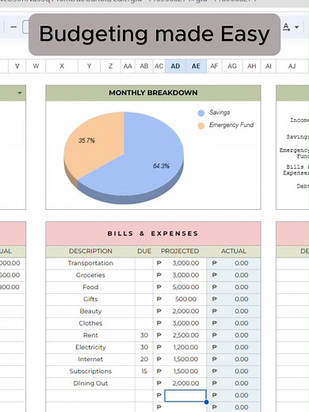Click Gifts projected amount 500.00
Viewport: 309px width, 412px height.
(185, 299)
